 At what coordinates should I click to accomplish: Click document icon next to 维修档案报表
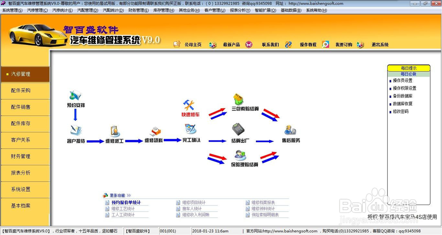[248, 202]
